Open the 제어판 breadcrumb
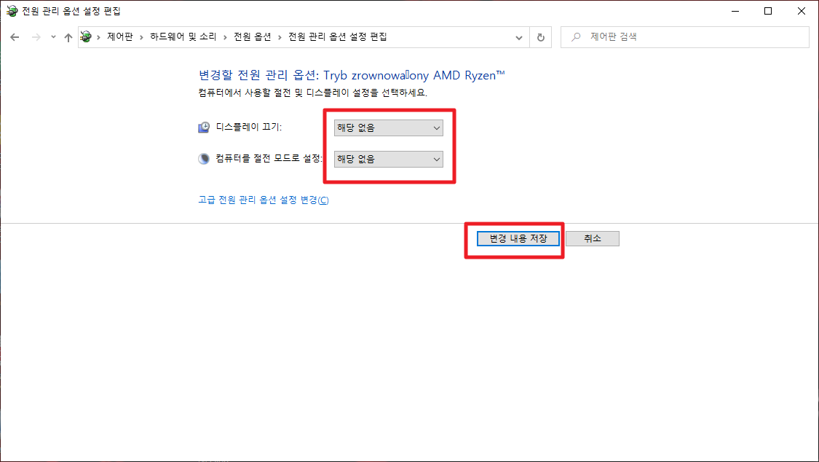This screenshot has height=462, width=819. pyautogui.click(x=120, y=36)
